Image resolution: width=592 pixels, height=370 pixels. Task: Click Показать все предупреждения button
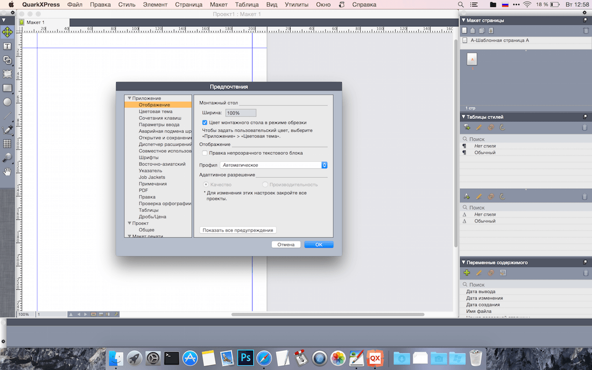[238, 230]
